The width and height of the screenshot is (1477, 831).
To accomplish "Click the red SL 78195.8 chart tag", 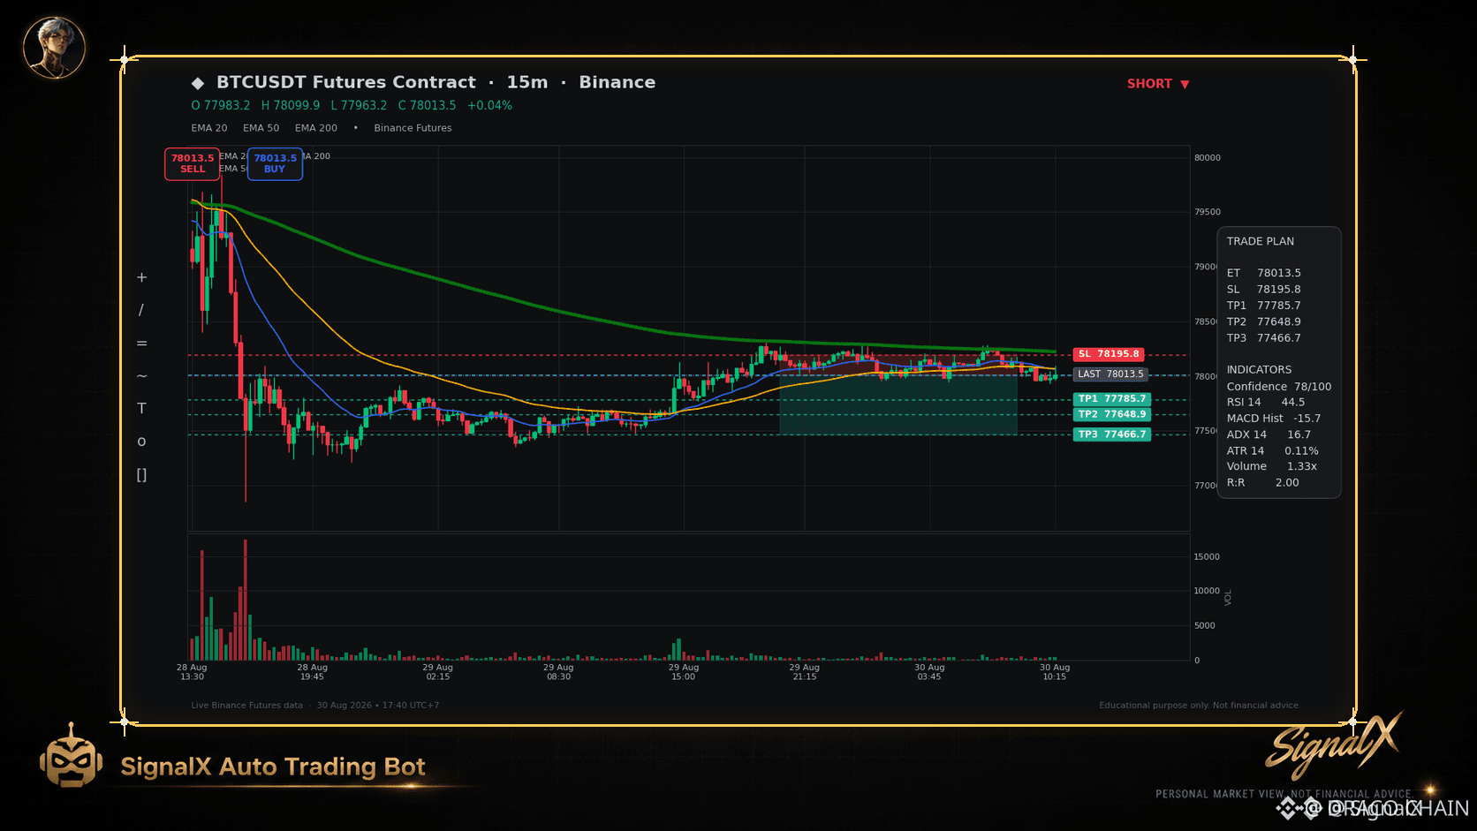I will (x=1110, y=354).
